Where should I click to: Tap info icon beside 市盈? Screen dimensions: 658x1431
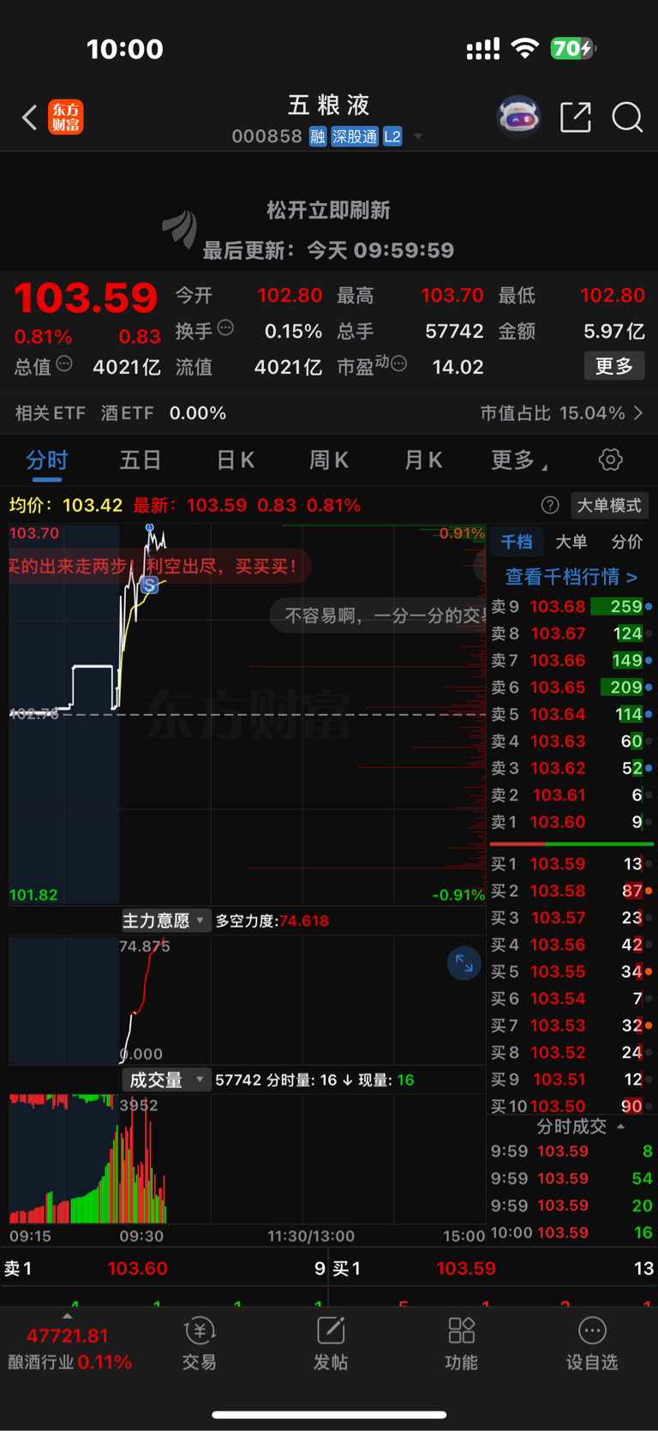(398, 364)
